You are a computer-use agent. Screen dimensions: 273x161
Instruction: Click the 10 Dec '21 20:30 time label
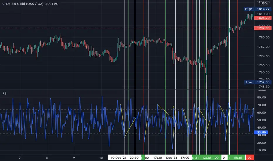point(125,158)
